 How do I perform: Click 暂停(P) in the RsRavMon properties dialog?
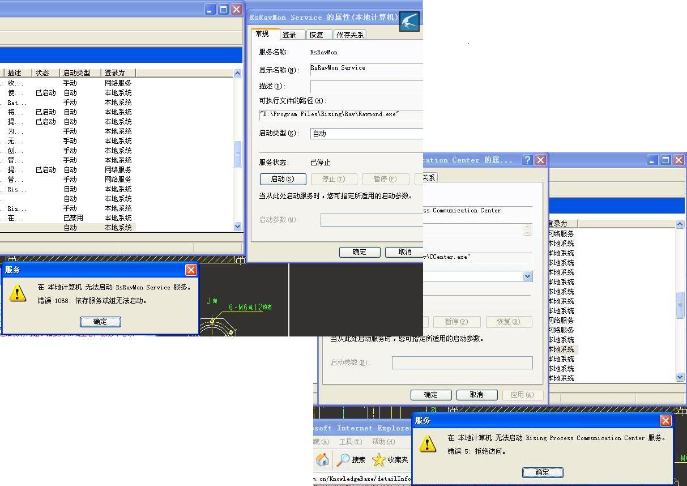tap(385, 179)
